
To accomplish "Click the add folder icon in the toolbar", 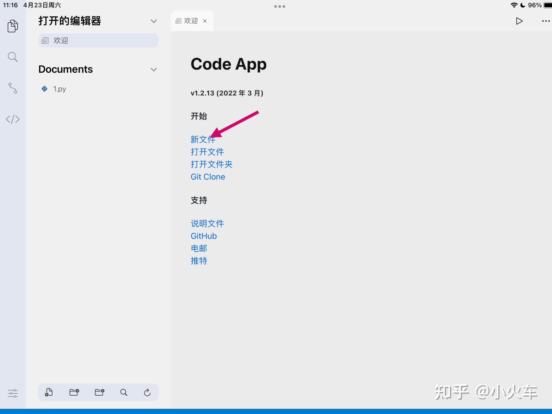I will tap(74, 392).
